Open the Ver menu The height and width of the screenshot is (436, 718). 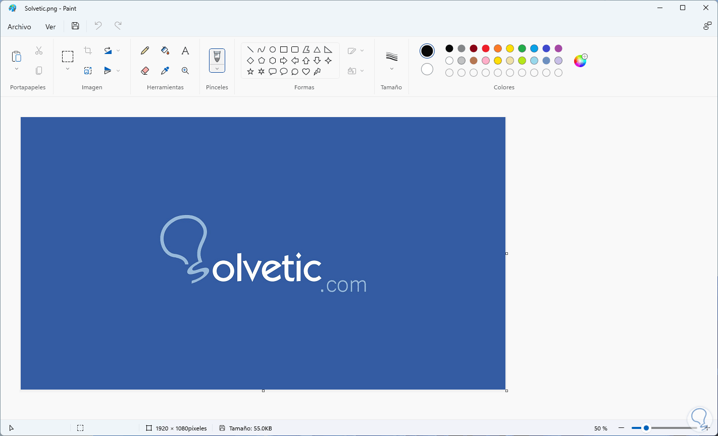50,27
